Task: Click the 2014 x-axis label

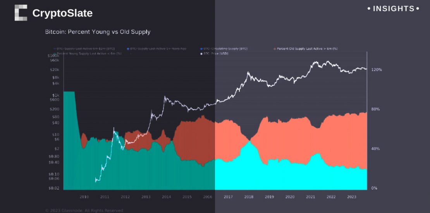Action: pos(166,197)
